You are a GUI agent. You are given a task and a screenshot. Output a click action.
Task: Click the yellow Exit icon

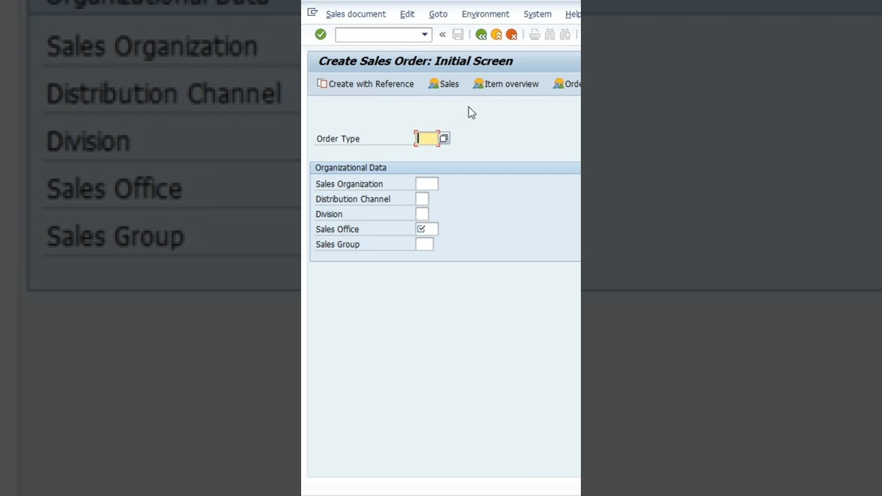coord(496,34)
